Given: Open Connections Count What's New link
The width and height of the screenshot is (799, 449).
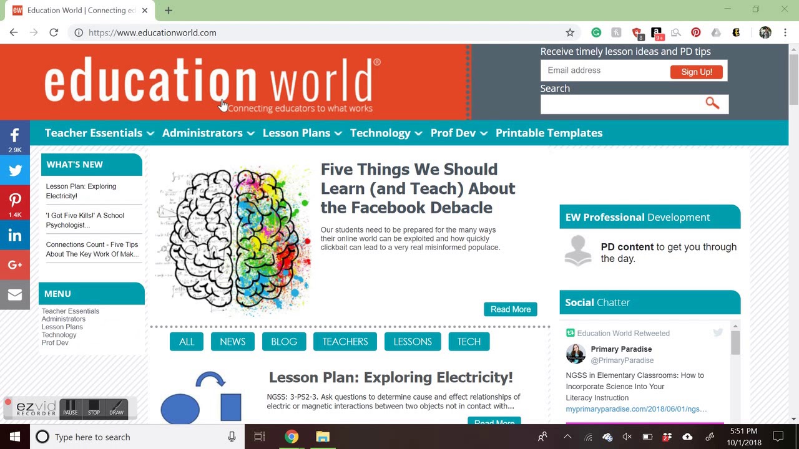Looking at the screenshot, I should tap(92, 249).
